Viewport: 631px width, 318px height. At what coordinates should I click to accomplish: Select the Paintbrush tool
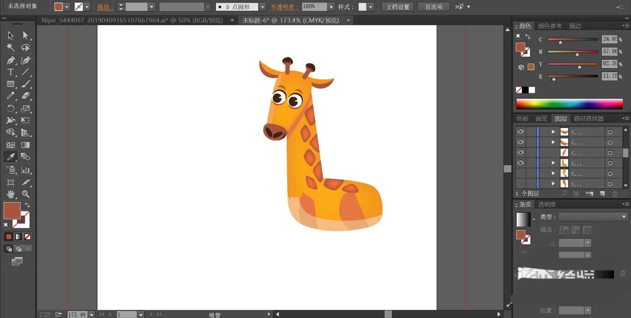(26, 84)
